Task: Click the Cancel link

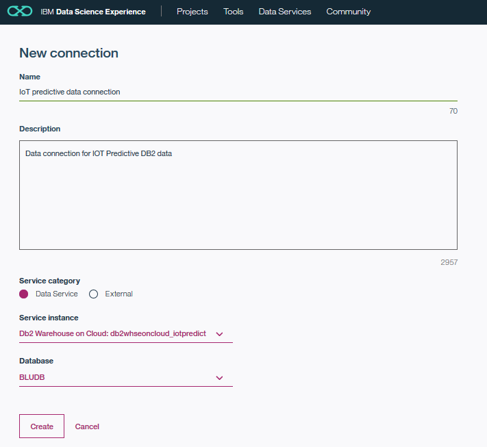Action: tap(87, 426)
